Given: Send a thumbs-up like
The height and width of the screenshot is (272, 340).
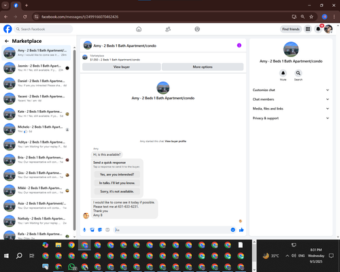Looking at the screenshot, I should pyautogui.click(x=241, y=230).
